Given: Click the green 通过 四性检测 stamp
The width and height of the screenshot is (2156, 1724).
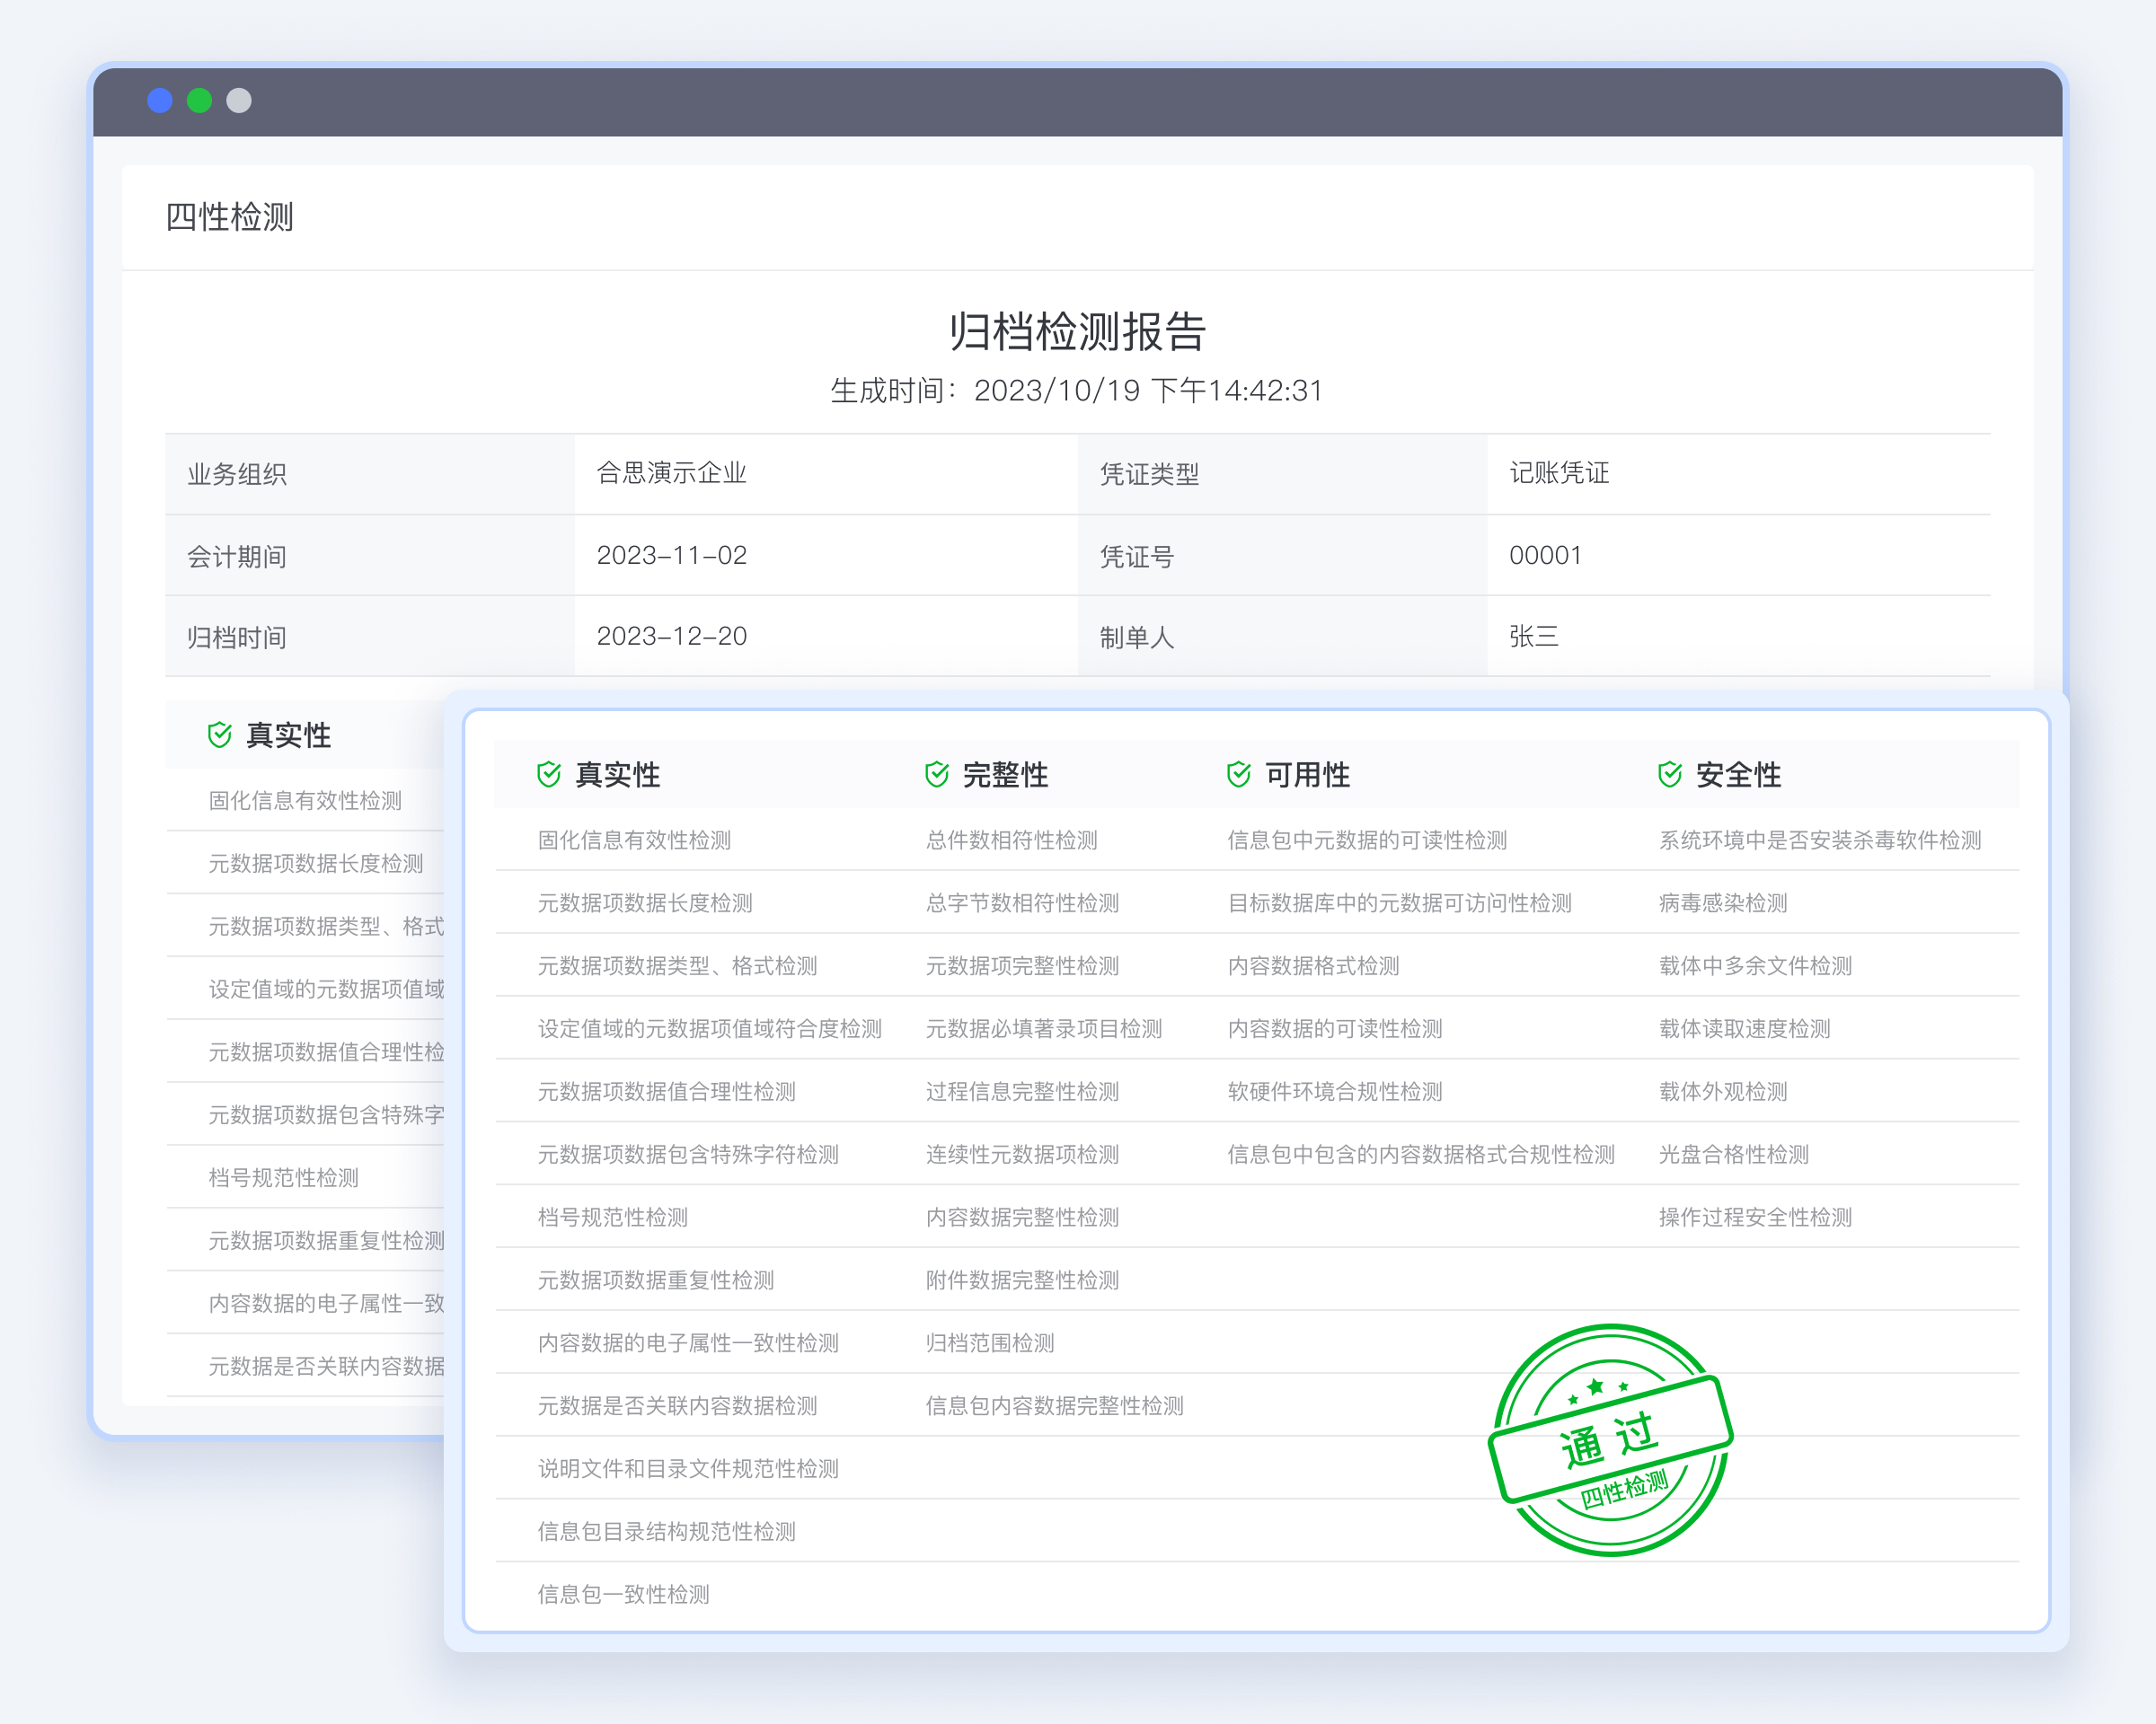Looking at the screenshot, I should (x=1610, y=1440).
